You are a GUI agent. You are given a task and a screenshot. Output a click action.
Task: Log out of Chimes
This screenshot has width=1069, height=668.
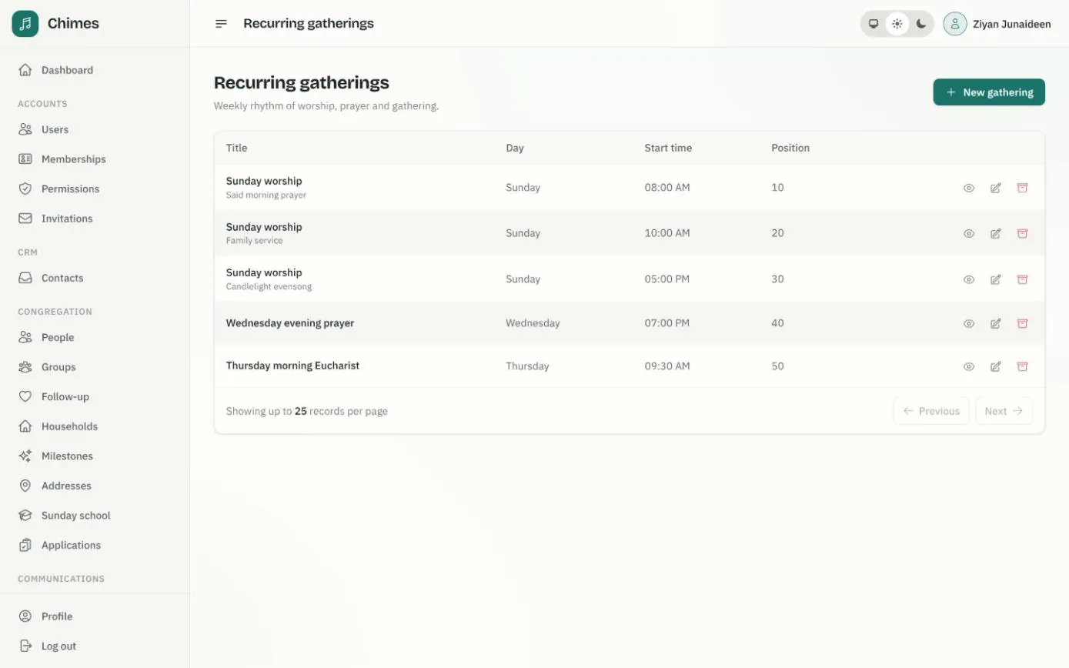(95, 646)
